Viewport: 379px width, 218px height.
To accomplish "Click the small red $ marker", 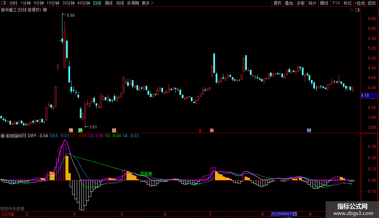I will (x=200, y=131).
